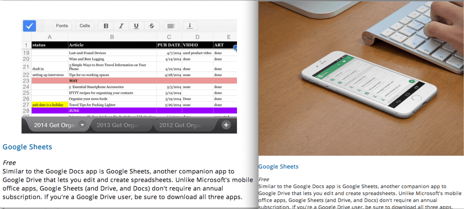Open the right Google Sheets heading link
This screenshot has width=464, height=209.
click(x=278, y=167)
